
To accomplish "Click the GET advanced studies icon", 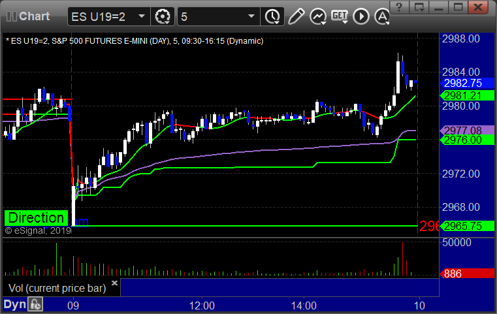I will [340, 16].
